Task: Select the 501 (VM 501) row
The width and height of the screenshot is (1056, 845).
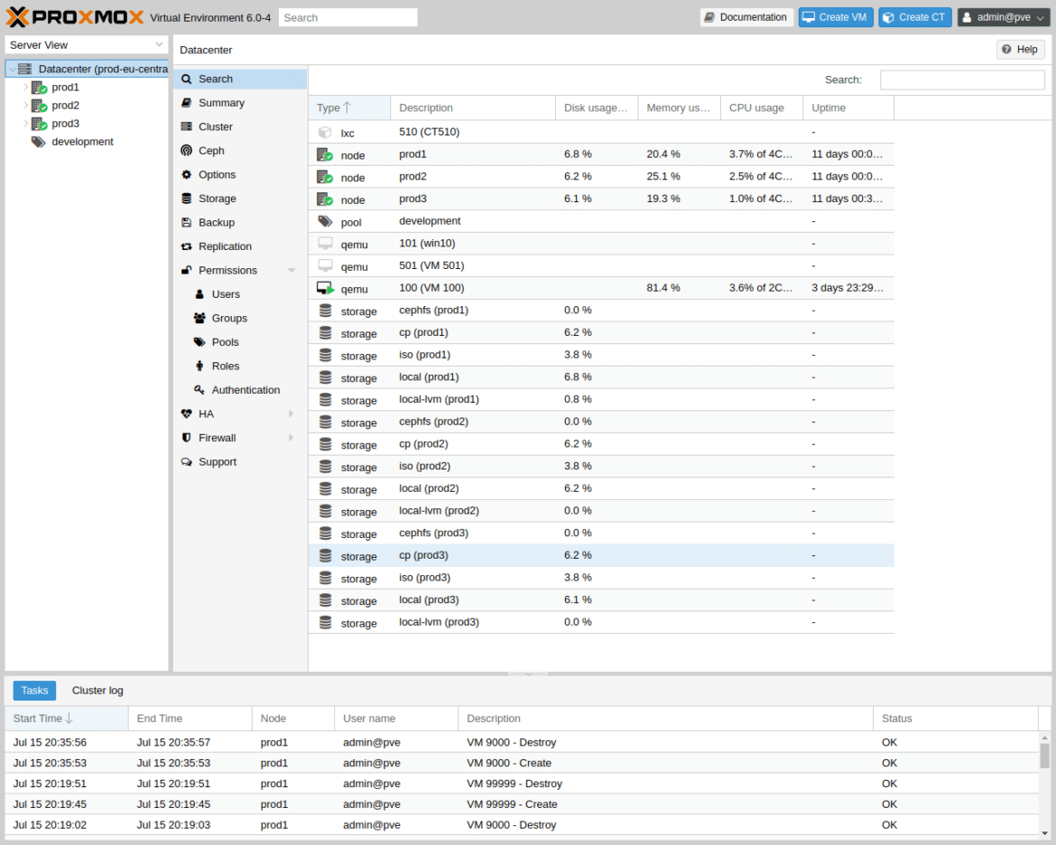Action: pyautogui.click(x=601, y=265)
